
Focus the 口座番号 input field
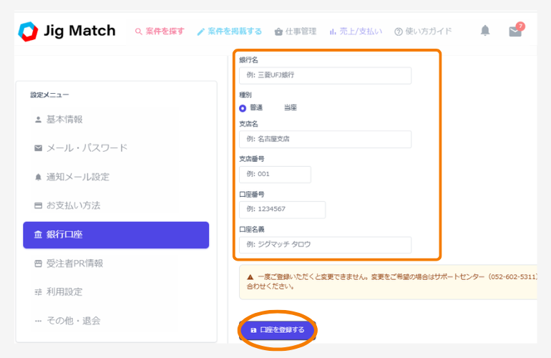coord(282,210)
